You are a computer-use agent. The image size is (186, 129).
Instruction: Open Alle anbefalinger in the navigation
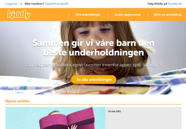(88, 15)
